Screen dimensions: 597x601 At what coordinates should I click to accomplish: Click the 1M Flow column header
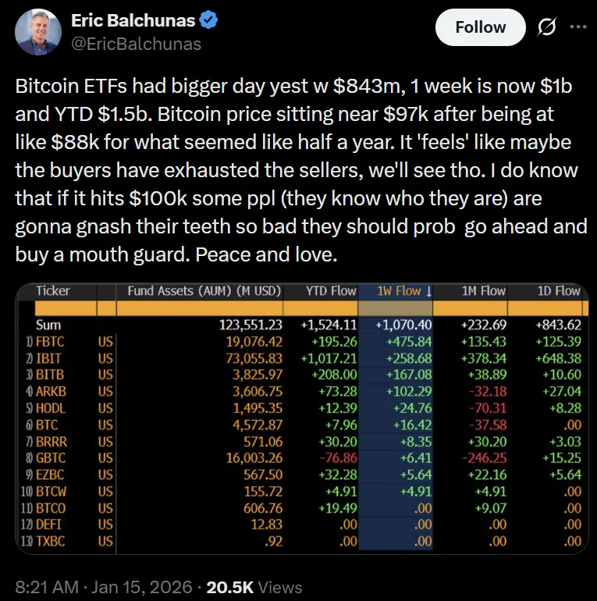click(483, 291)
